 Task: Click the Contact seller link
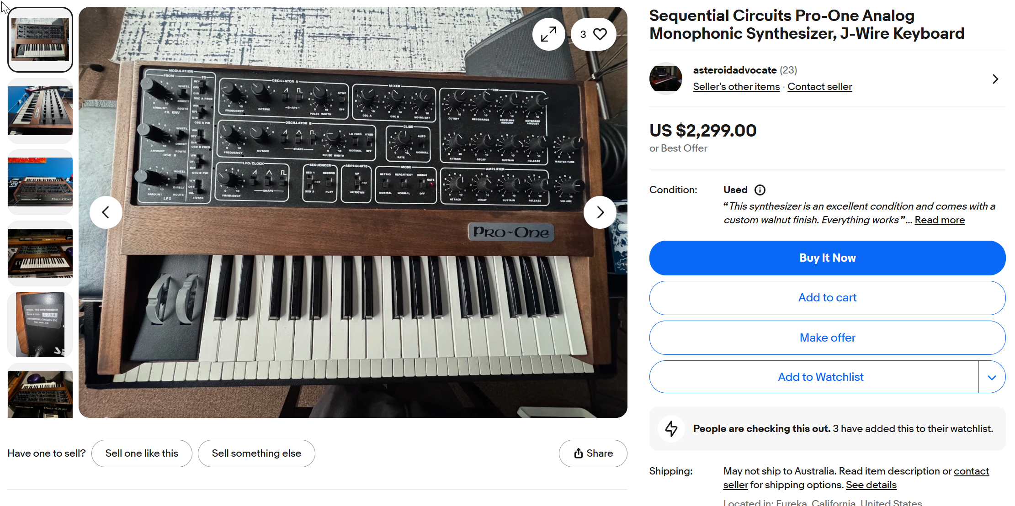819,87
